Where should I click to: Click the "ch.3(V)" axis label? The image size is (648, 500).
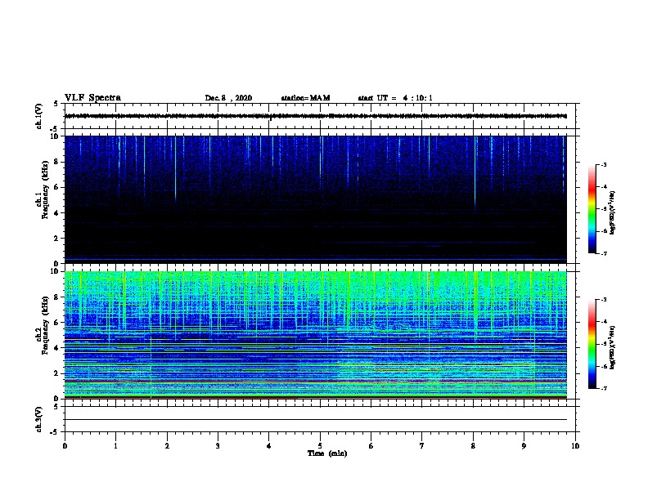pyautogui.click(x=38, y=419)
